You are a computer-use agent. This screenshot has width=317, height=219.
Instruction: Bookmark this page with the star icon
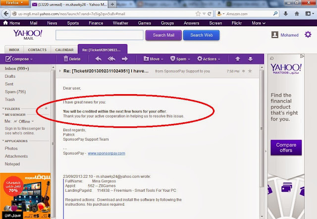tap(198, 14)
